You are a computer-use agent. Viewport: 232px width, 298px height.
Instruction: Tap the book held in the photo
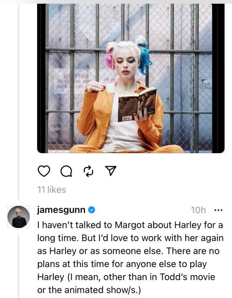[137, 104]
